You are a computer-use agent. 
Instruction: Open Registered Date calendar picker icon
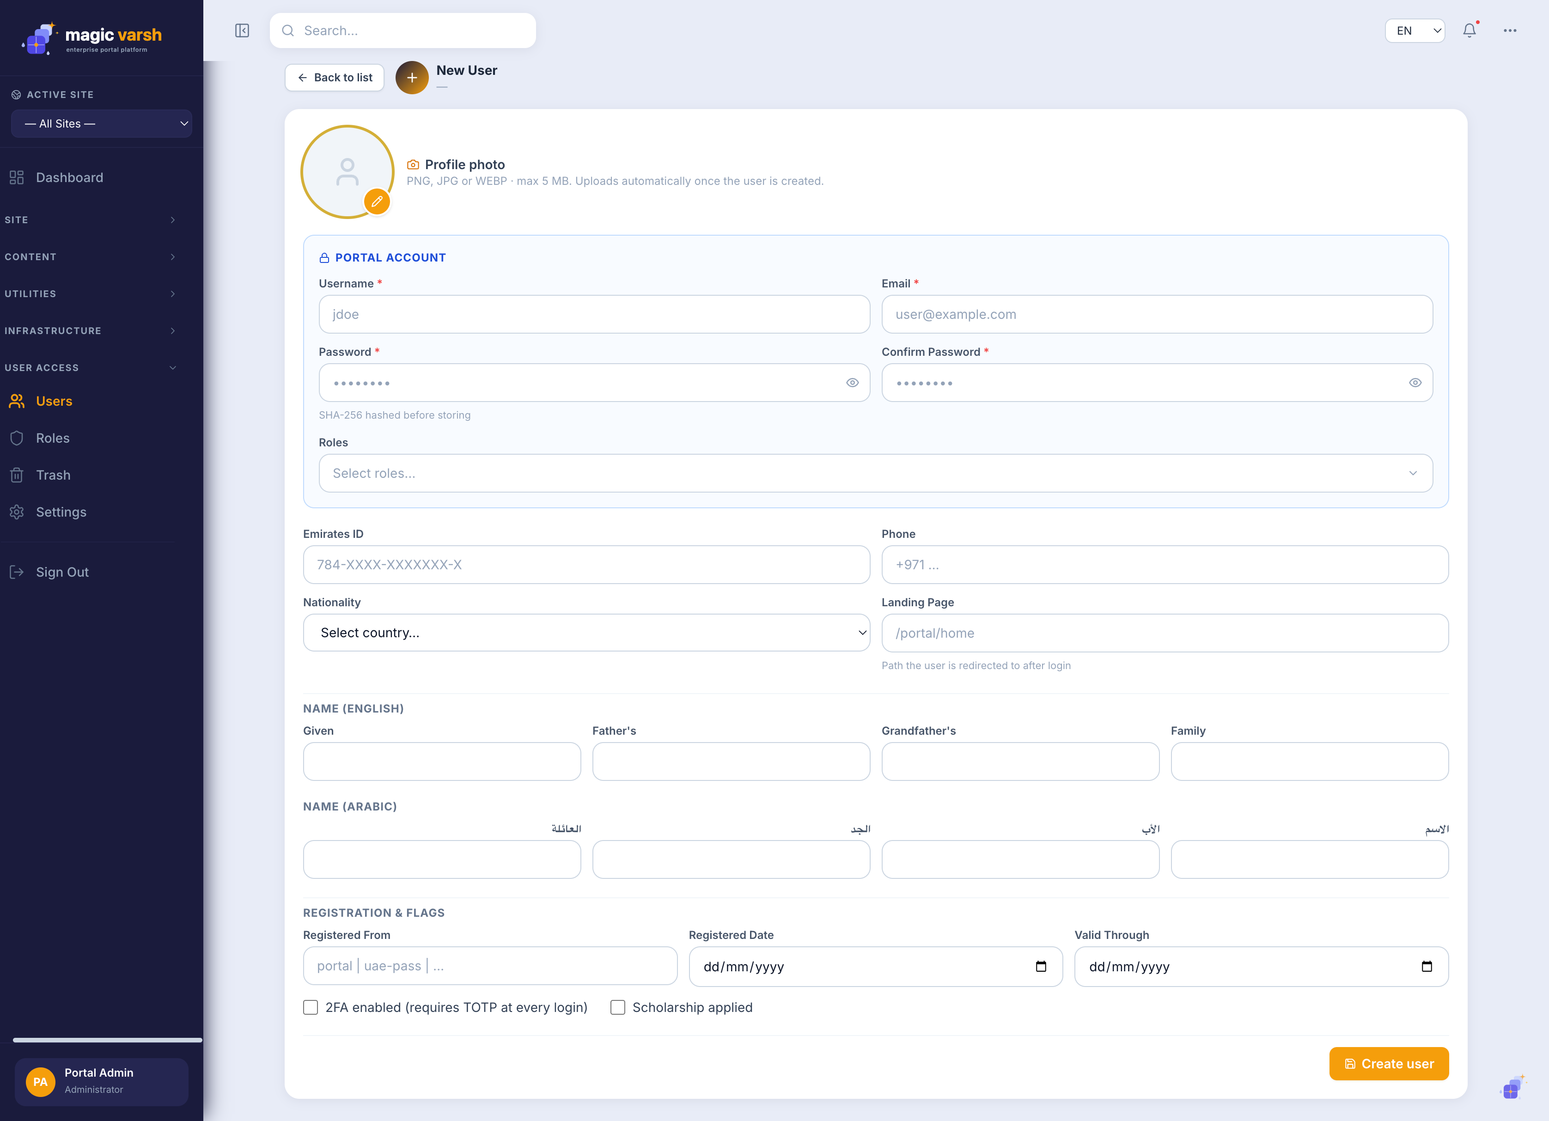click(1041, 966)
